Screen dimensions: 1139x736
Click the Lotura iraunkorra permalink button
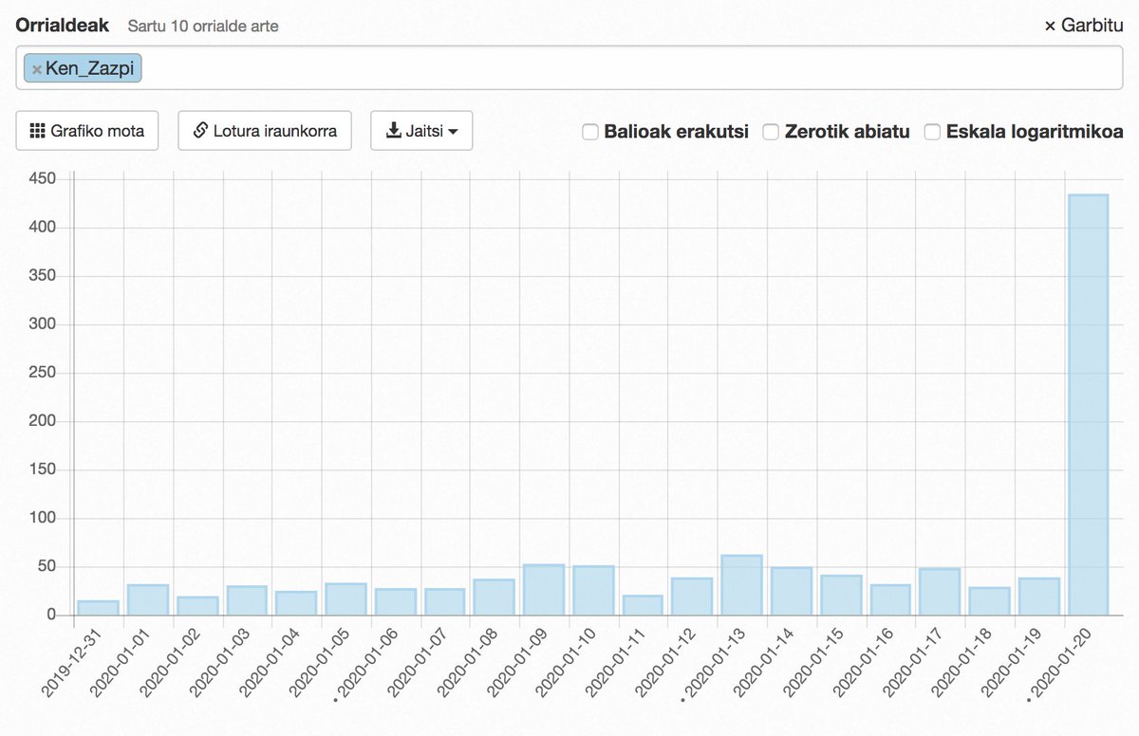pos(265,131)
